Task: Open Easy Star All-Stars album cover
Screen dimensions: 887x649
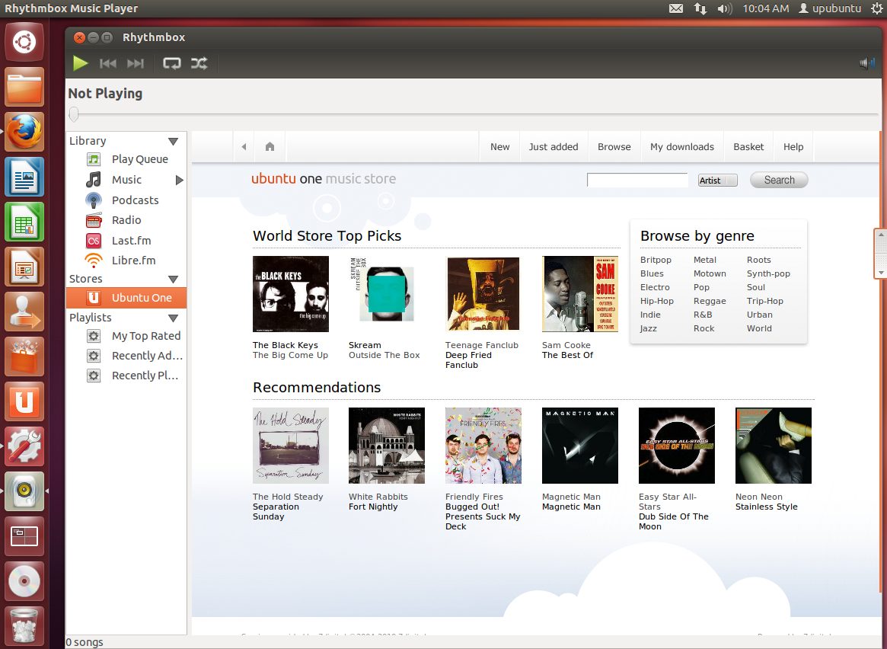Action: tap(677, 446)
